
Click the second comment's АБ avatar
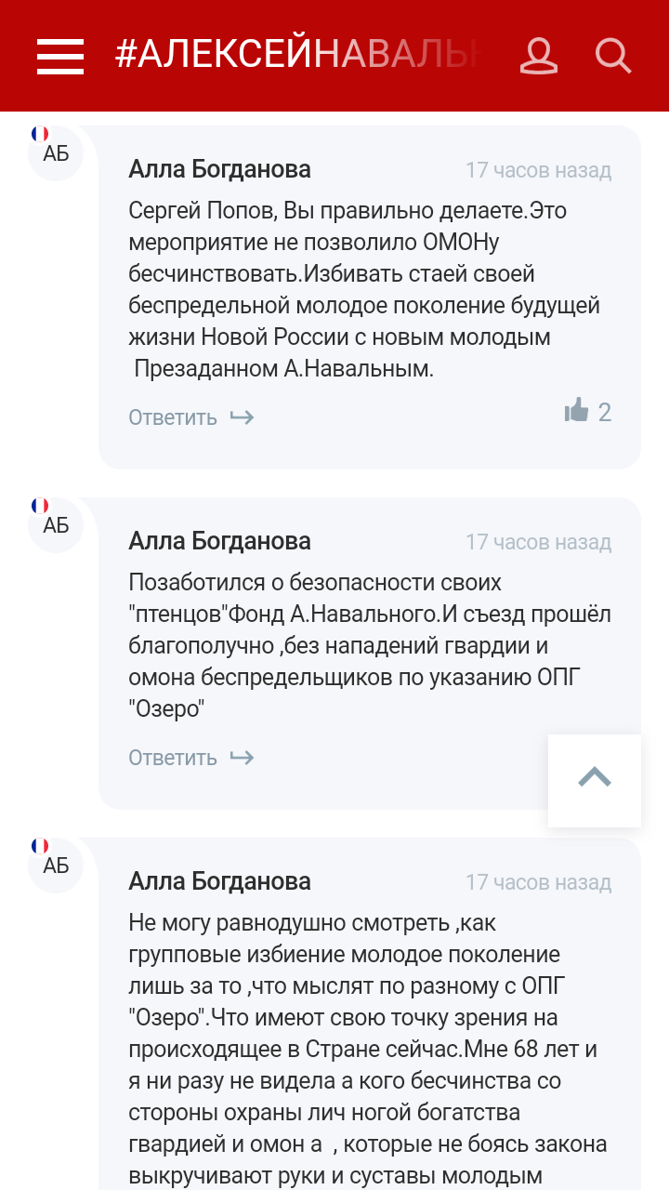tap(56, 525)
